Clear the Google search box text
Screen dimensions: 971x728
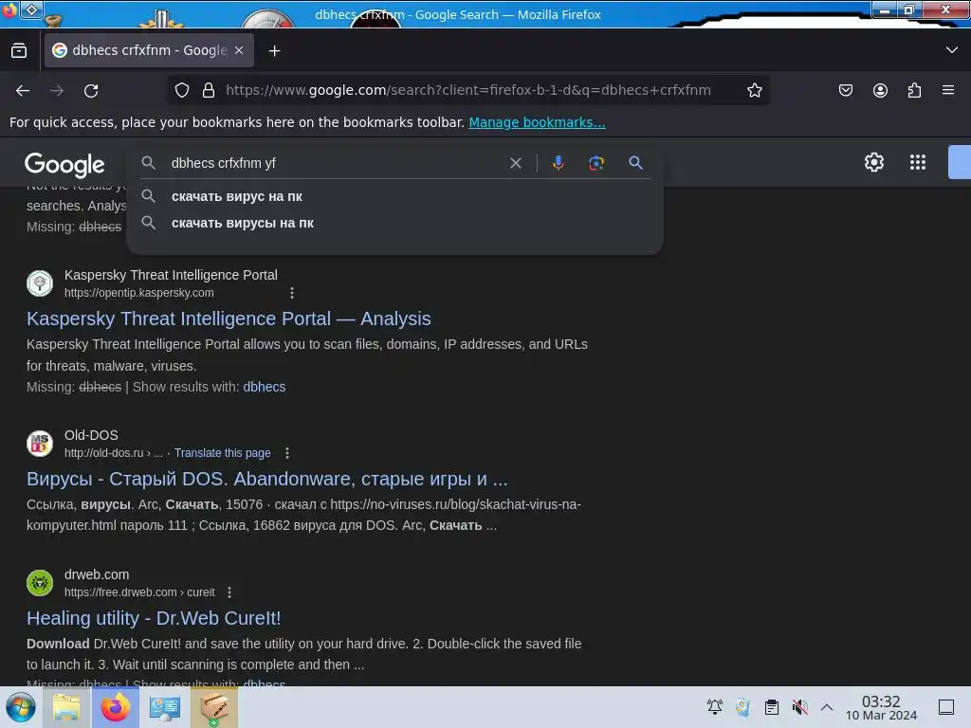coord(515,163)
